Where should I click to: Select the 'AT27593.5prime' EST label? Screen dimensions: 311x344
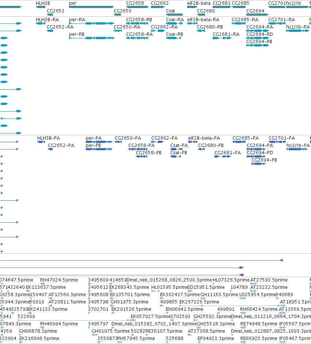tap(269, 280)
